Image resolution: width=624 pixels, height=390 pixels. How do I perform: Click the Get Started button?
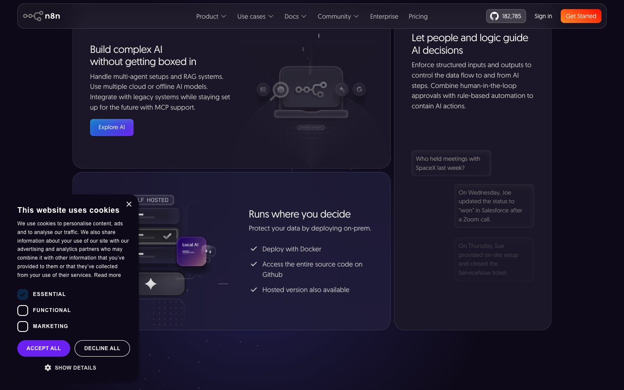pos(581,16)
